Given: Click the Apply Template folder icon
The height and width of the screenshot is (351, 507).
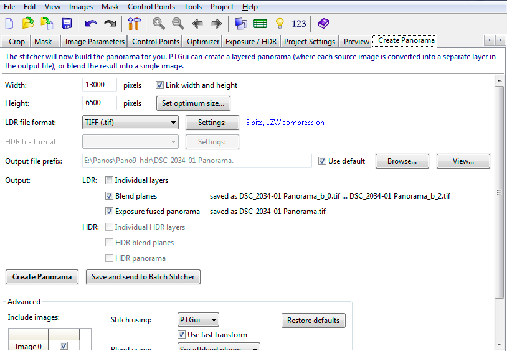Looking at the screenshot, I should [x=47, y=23].
